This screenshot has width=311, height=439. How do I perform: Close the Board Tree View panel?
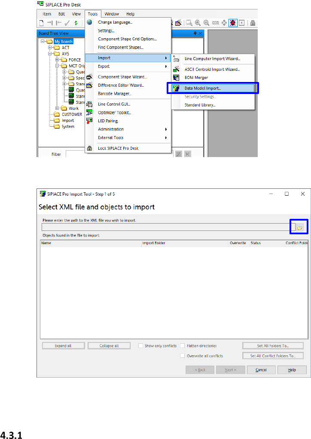pyautogui.click(x=201, y=33)
